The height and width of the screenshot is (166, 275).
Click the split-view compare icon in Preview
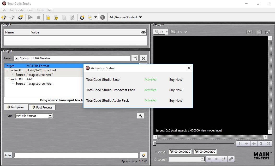click(x=259, y=32)
